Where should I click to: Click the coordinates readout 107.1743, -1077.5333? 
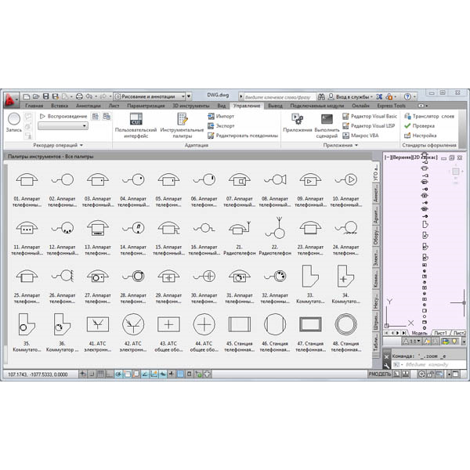click(x=38, y=374)
